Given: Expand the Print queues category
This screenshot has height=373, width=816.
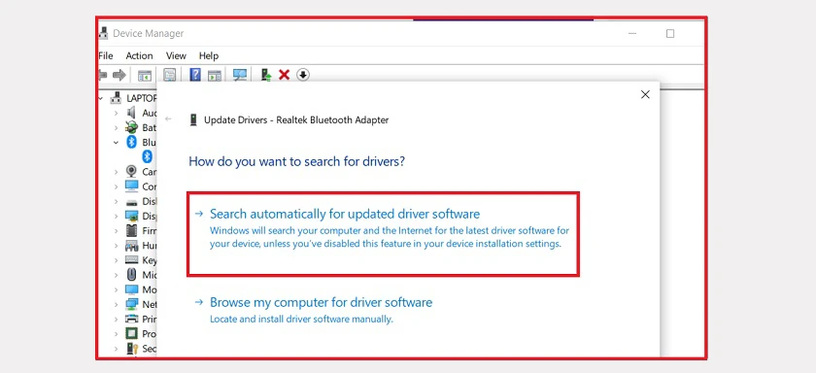Looking at the screenshot, I should click(x=116, y=319).
